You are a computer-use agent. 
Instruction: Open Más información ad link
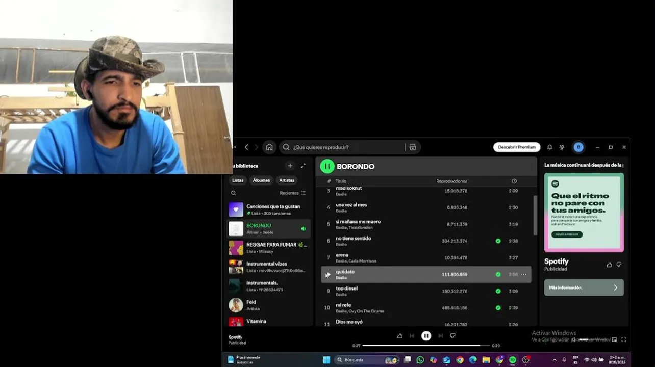point(584,287)
